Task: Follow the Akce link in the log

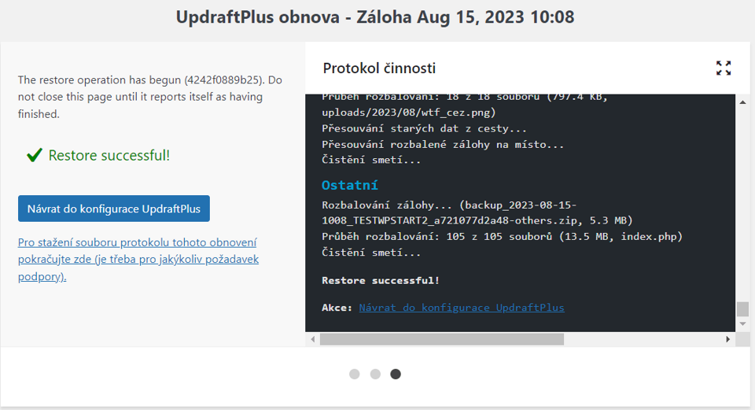Action: coord(462,308)
